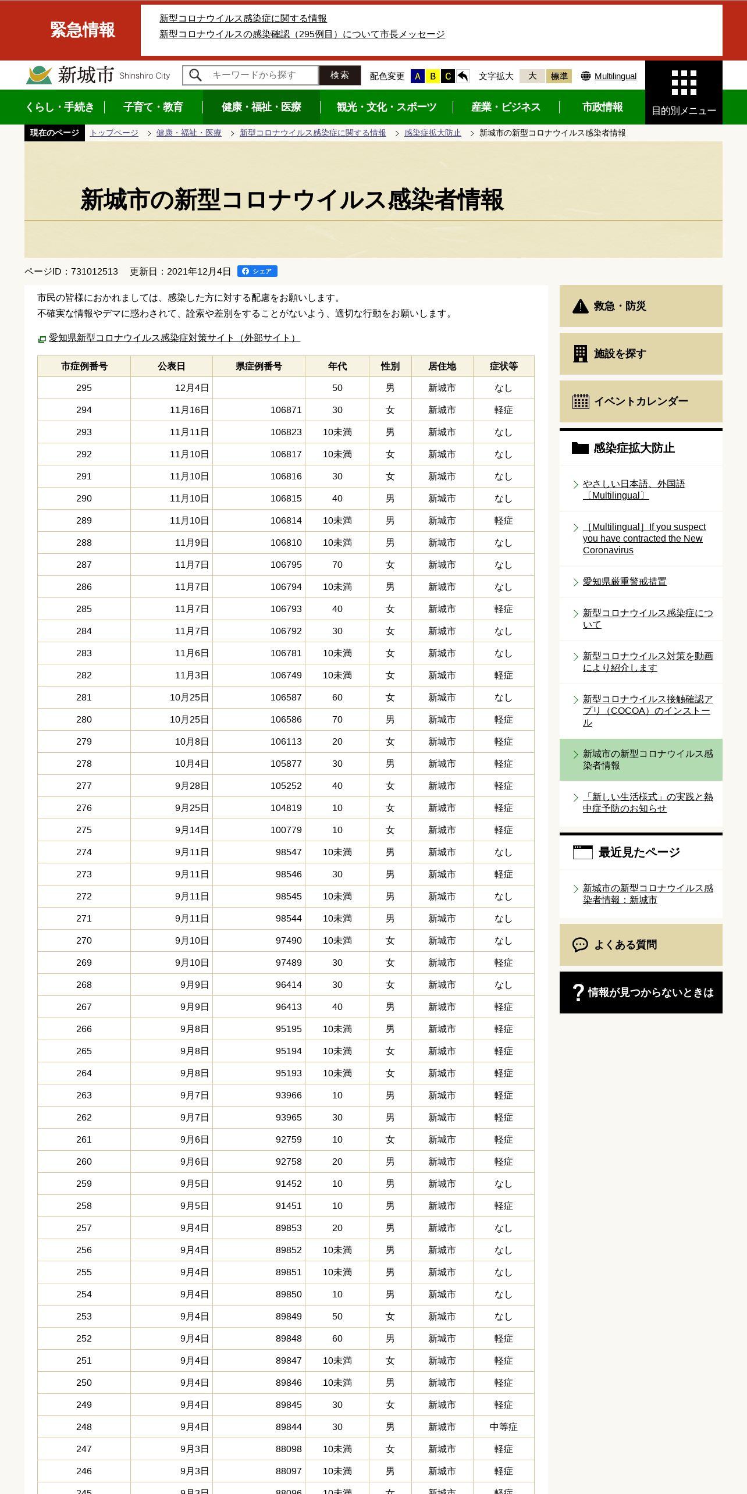Click the color reset arrow icon
The width and height of the screenshot is (747, 1494).
[x=463, y=76]
